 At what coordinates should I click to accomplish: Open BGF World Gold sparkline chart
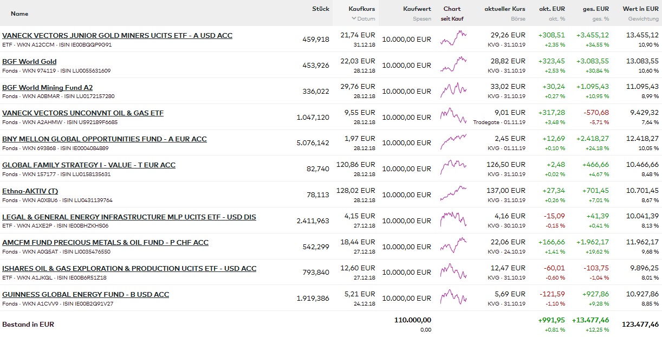tap(453, 65)
